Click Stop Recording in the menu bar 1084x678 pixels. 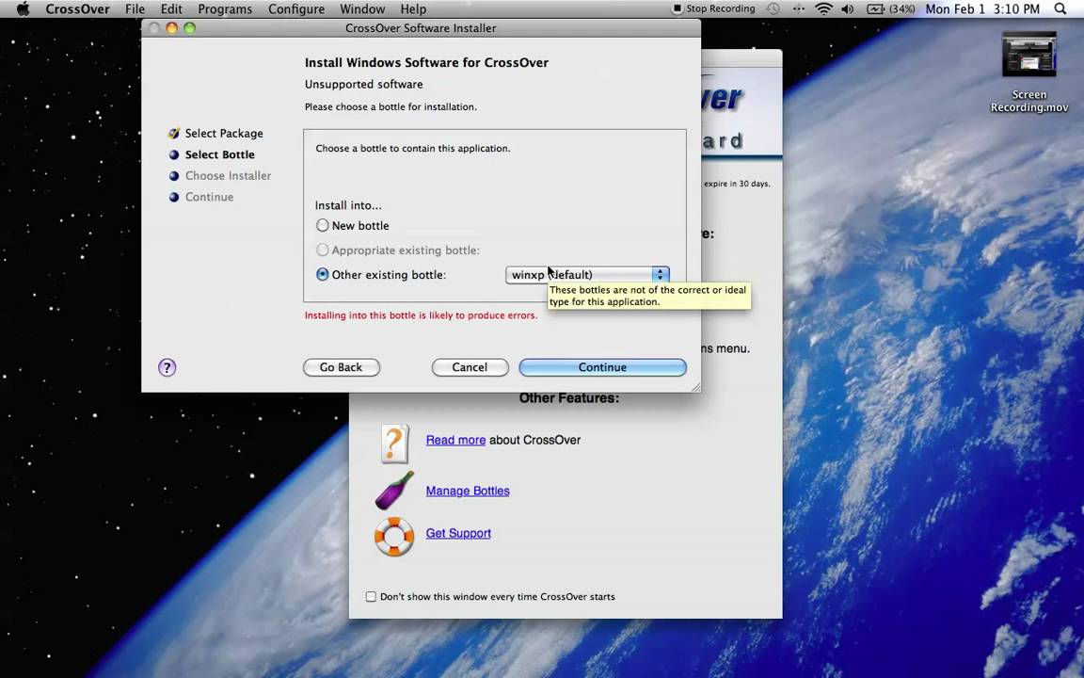coord(713,9)
